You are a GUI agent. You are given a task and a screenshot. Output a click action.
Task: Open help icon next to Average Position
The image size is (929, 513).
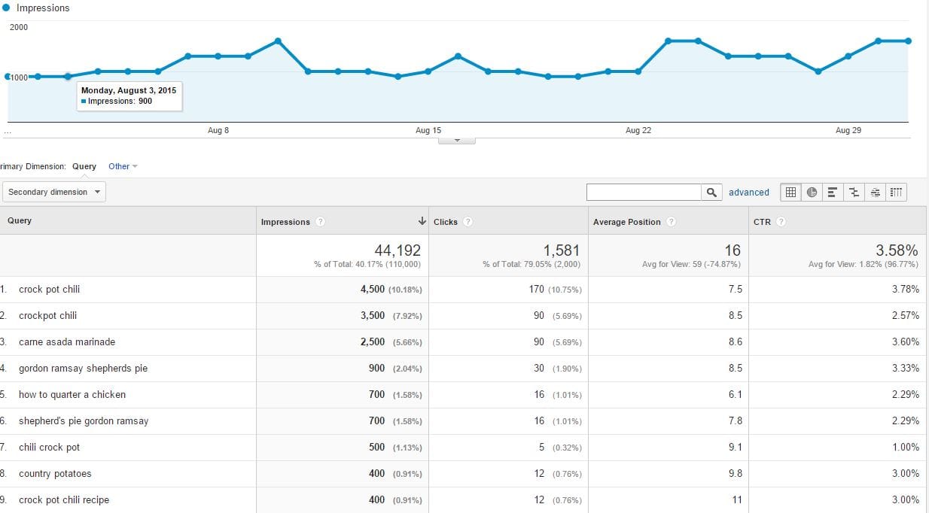(x=672, y=222)
